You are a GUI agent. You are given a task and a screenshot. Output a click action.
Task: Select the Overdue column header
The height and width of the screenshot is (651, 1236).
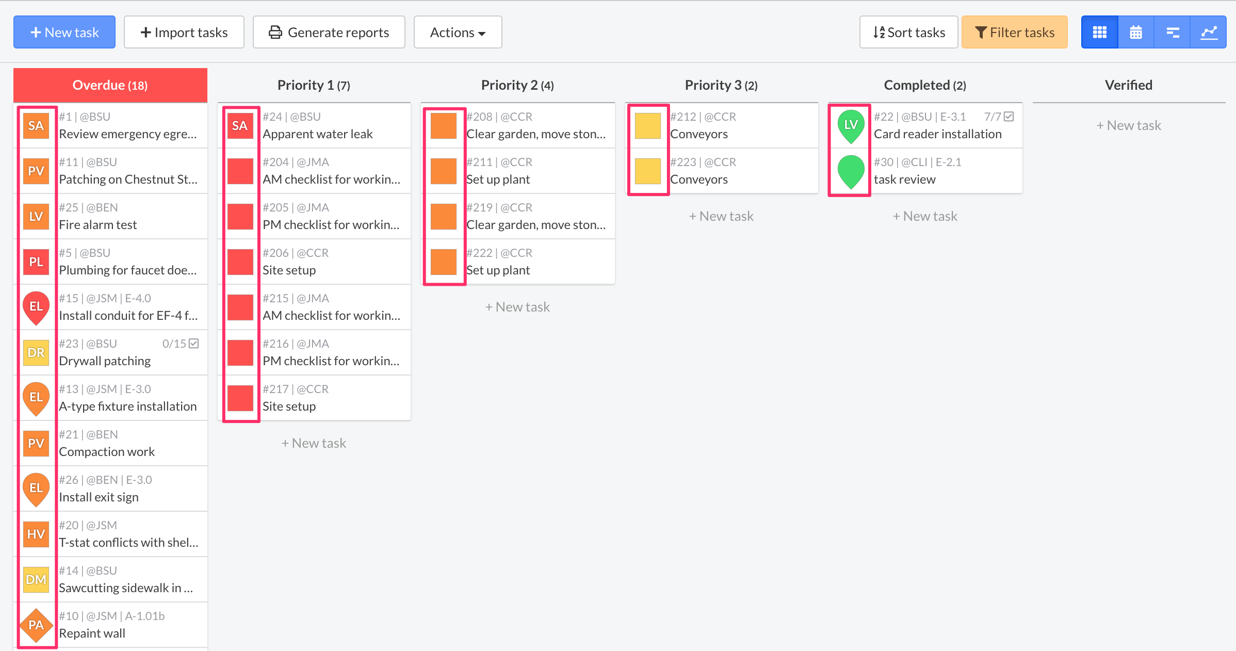click(x=110, y=85)
